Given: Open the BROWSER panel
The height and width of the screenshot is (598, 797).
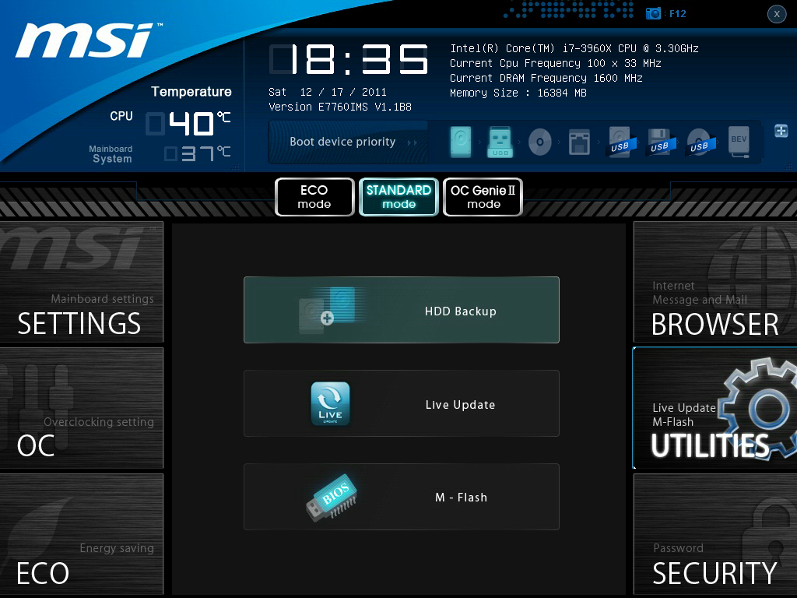Looking at the screenshot, I should [x=715, y=282].
